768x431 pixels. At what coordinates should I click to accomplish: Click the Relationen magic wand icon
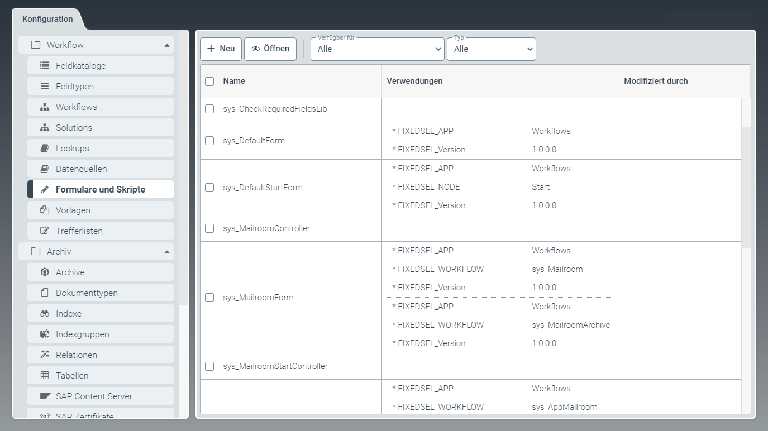[45, 355]
